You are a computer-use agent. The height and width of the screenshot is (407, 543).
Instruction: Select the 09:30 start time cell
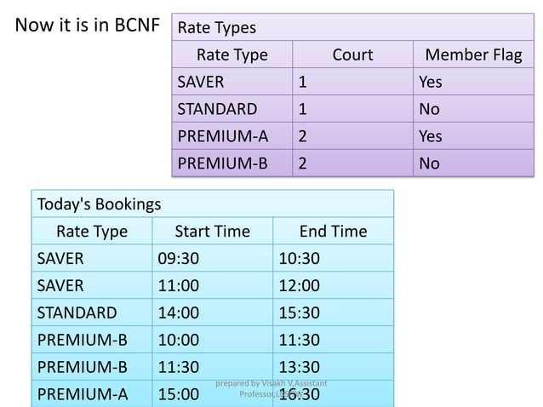click(212, 258)
